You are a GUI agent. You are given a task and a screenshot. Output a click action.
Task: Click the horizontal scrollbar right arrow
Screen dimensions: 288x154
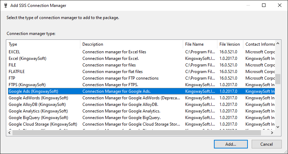point(272,133)
